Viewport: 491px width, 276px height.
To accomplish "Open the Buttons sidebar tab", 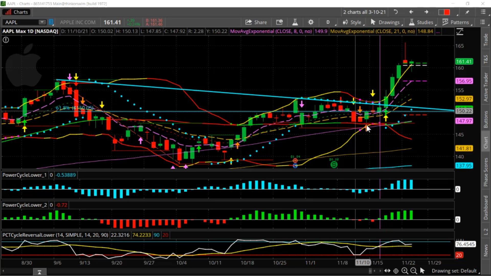I will point(486,119).
